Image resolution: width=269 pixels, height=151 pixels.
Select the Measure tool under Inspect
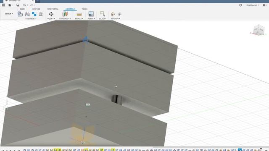pos(79,14)
